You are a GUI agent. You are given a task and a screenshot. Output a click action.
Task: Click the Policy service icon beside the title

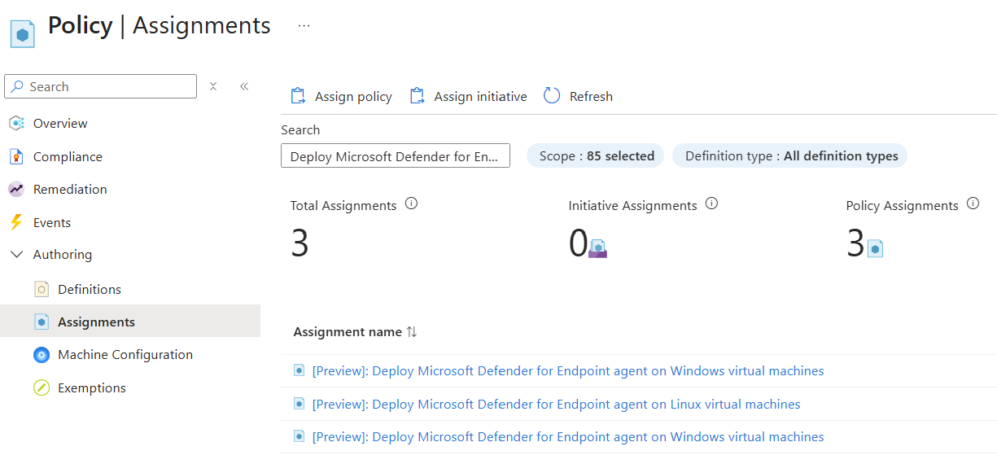[23, 34]
